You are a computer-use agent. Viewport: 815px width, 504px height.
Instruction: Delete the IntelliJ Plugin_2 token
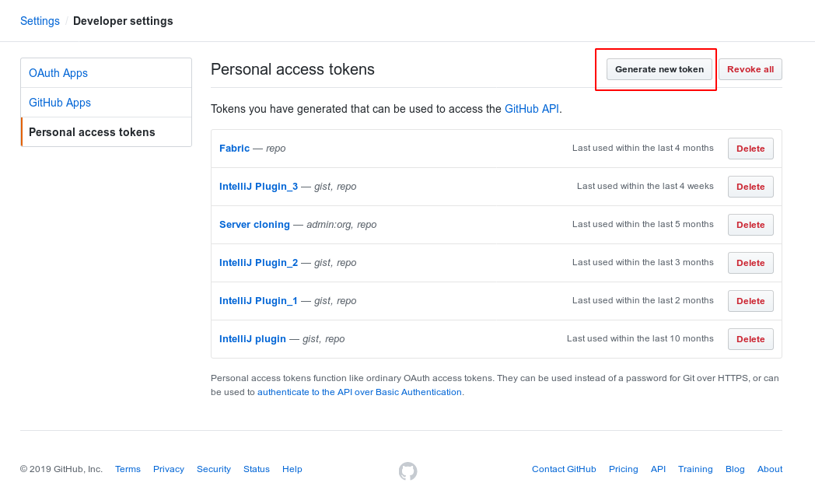click(750, 263)
